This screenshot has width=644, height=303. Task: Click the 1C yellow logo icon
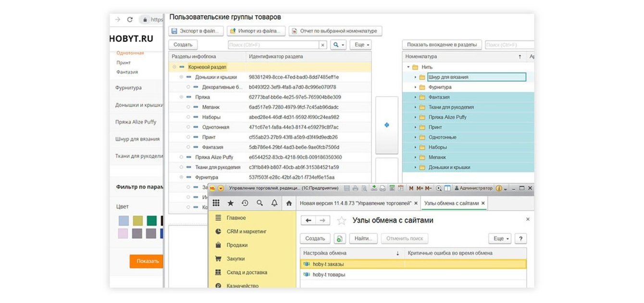click(x=212, y=188)
